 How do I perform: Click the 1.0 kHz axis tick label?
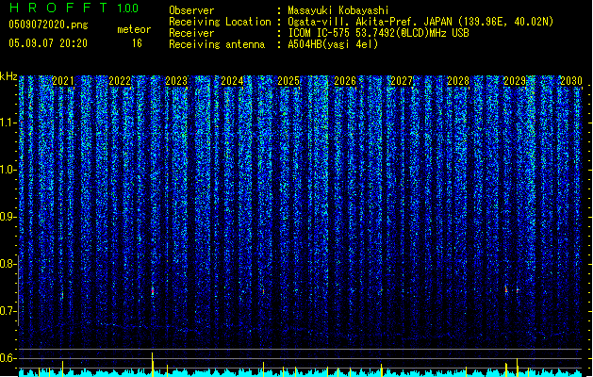coord(8,170)
